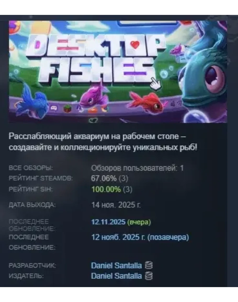Click the 'РЕЙТИНГ STEAMDB' label

[x=41, y=178]
